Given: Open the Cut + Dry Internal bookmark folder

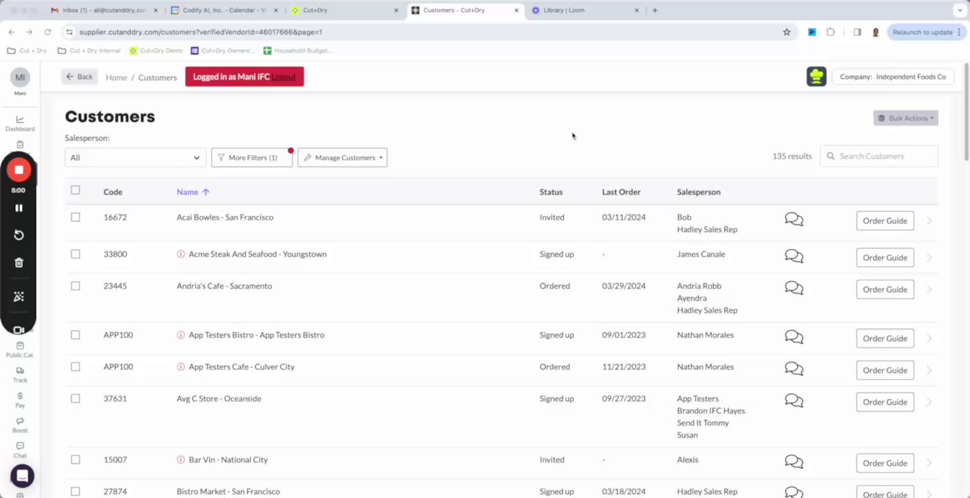Looking at the screenshot, I should tap(89, 50).
